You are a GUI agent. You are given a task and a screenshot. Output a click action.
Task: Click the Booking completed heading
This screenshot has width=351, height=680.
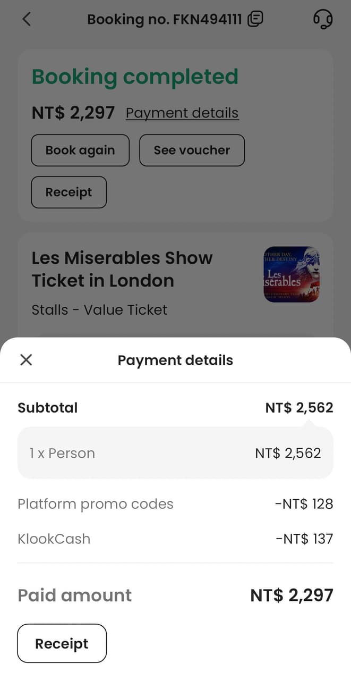[x=135, y=77]
